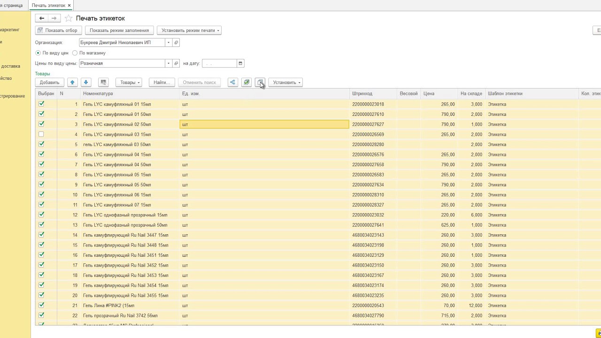The height and width of the screenshot is (338, 601).
Task: Add page to favorites with star icon
Action: (69, 18)
